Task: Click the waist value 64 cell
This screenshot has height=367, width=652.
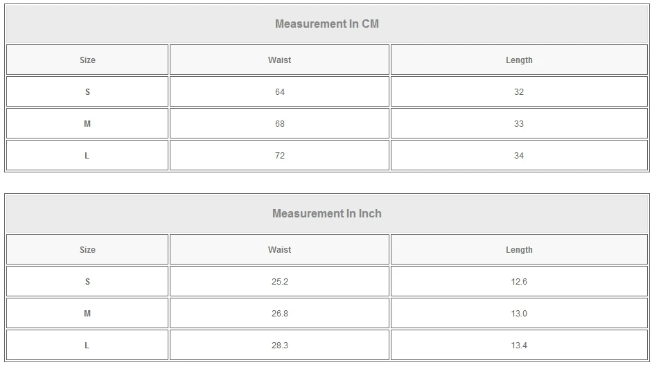Action: click(x=279, y=92)
